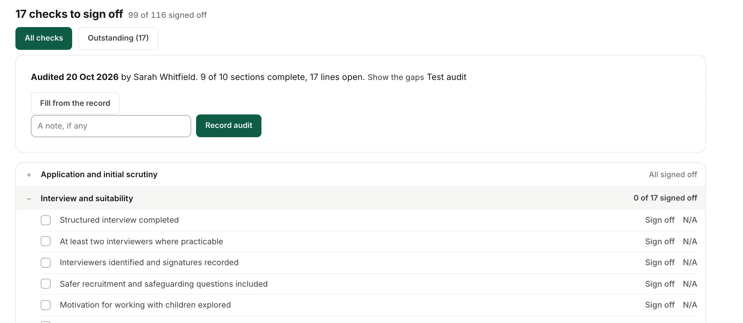Sign off Motivation for working with children

(x=660, y=305)
